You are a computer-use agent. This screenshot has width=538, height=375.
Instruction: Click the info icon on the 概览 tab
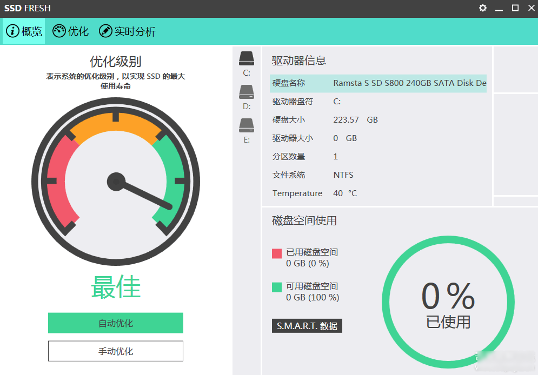[x=12, y=31]
